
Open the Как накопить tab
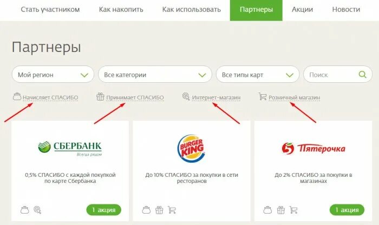click(121, 9)
